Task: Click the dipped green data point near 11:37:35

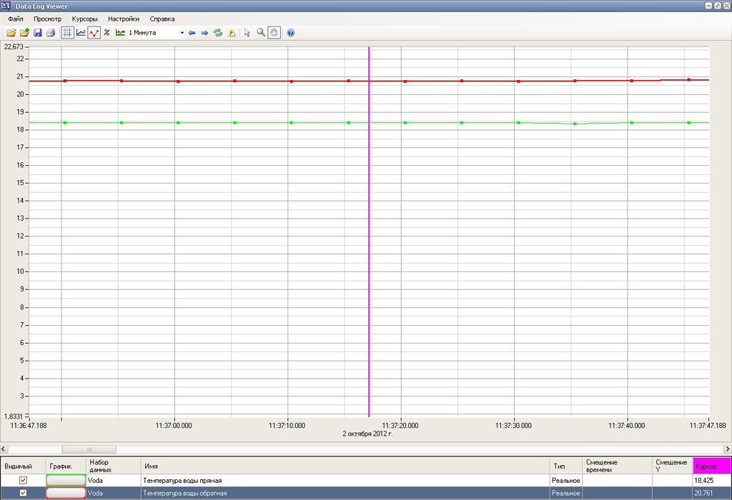Action: 575,124
